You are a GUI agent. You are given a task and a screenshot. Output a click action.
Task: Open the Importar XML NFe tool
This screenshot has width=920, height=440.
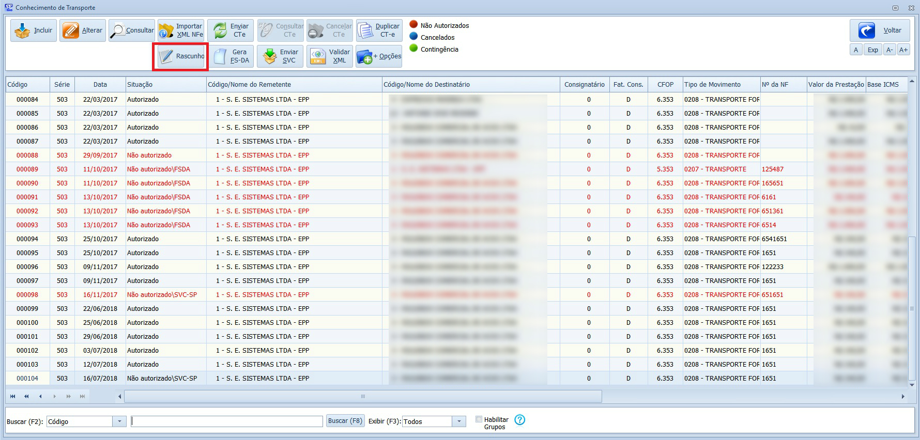point(181,30)
